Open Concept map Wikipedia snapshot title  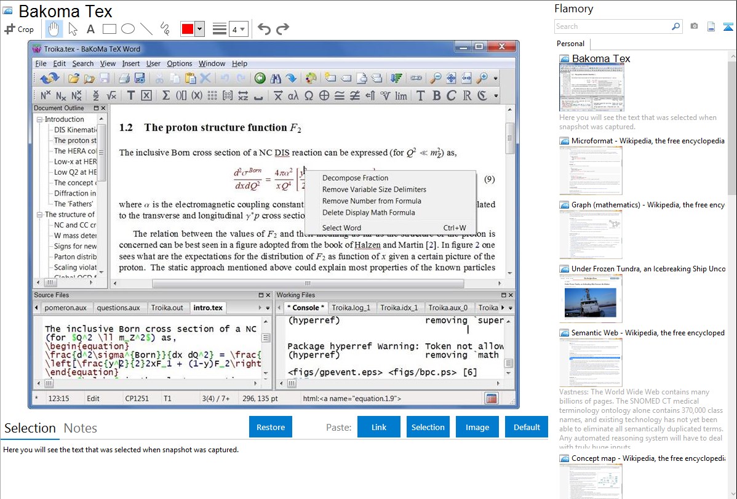point(648,458)
